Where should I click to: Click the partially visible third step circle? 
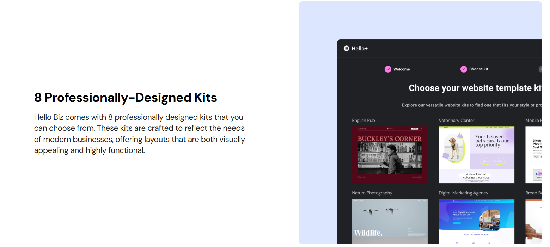(x=541, y=69)
